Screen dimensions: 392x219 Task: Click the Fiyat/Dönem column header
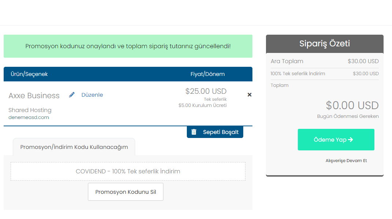coord(207,74)
